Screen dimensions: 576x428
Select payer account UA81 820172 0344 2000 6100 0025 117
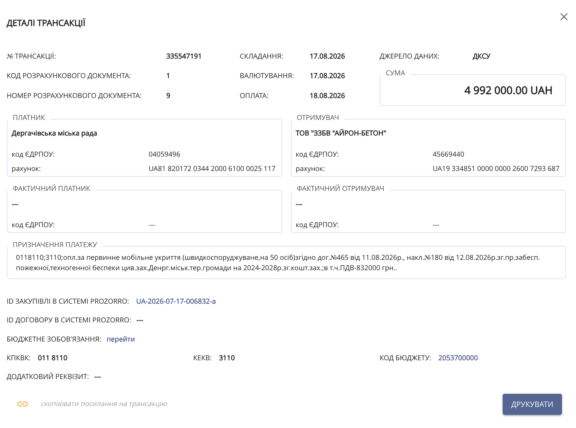click(212, 169)
